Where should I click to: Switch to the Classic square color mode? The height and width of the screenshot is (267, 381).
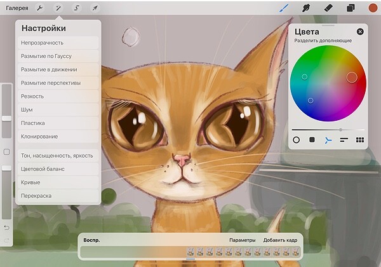[x=312, y=140]
